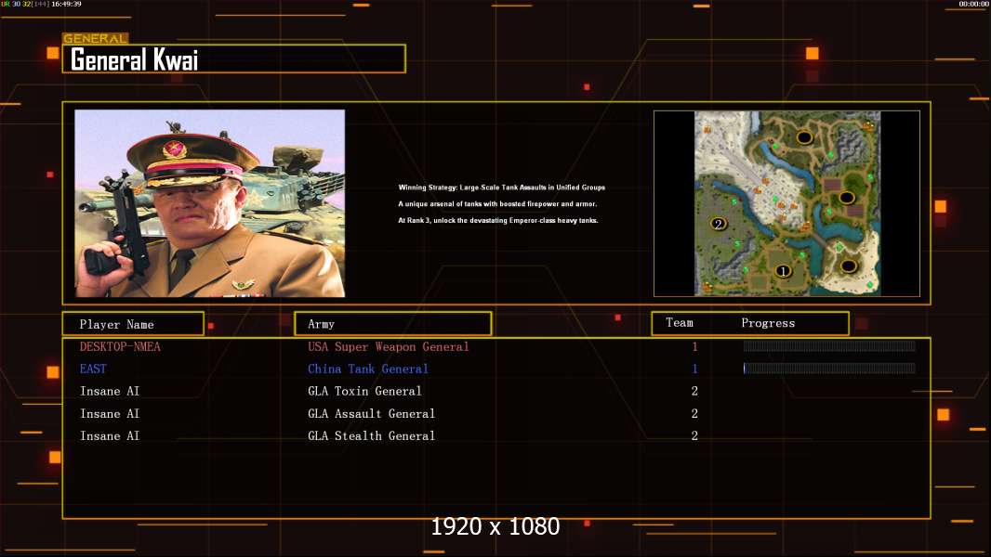991x557 pixels.
Task: Select the empty start slot at map top
Action: click(x=804, y=137)
